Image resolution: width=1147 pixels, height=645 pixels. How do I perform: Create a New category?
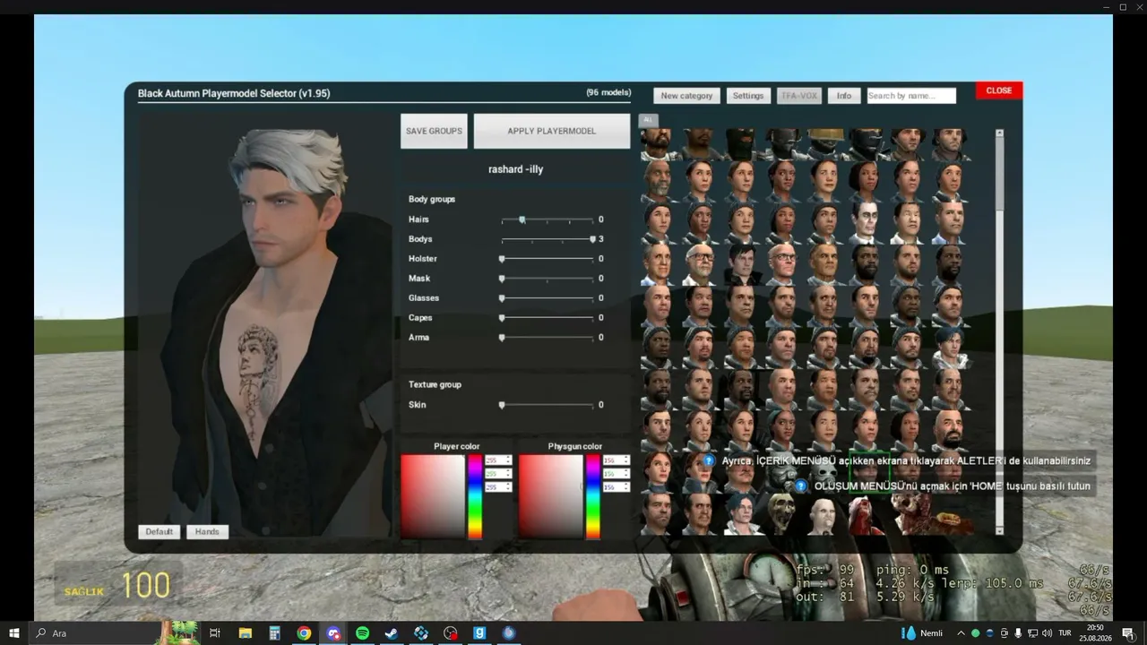click(686, 96)
